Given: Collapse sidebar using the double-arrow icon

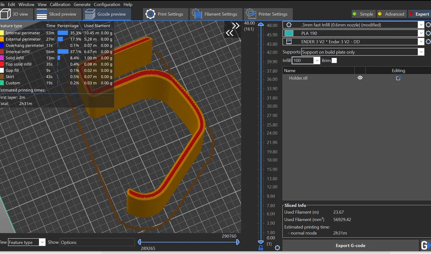Looking at the screenshot, I should [233, 29].
